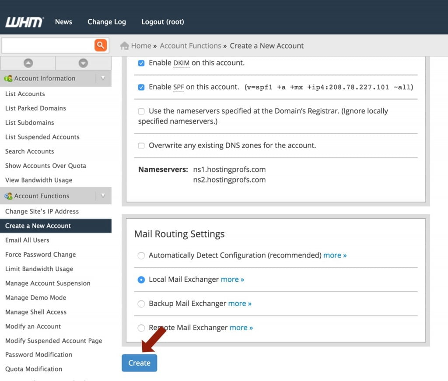The width and height of the screenshot is (448, 381).
Task: Open more link for Automatically Detect Configuration
Action: click(335, 255)
